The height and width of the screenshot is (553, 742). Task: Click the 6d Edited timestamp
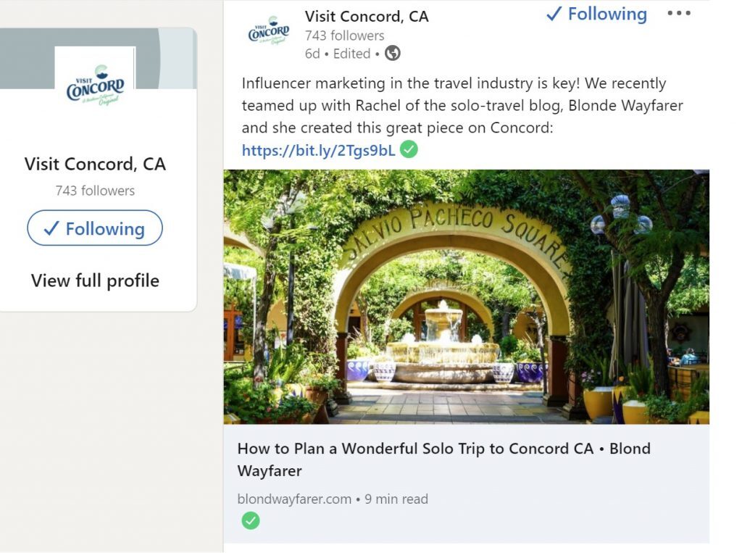[x=338, y=54]
